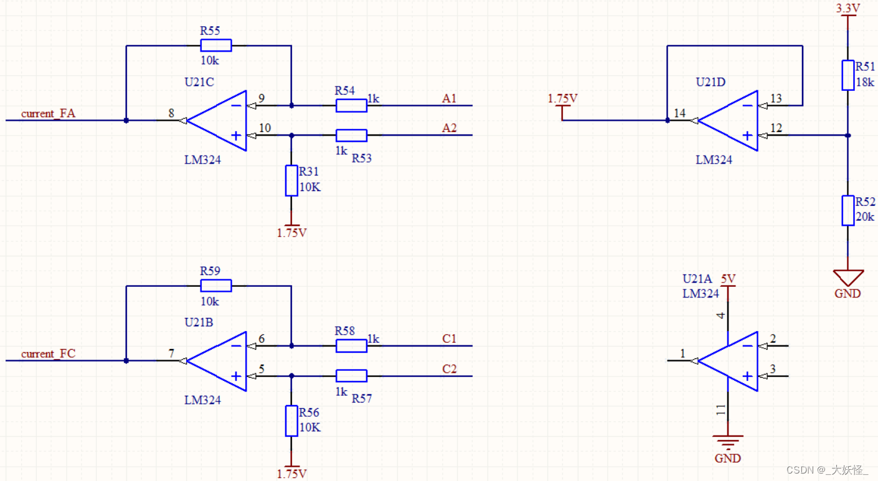Click pin 10 number on U21C
878x481 pixels.
point(265,128)
